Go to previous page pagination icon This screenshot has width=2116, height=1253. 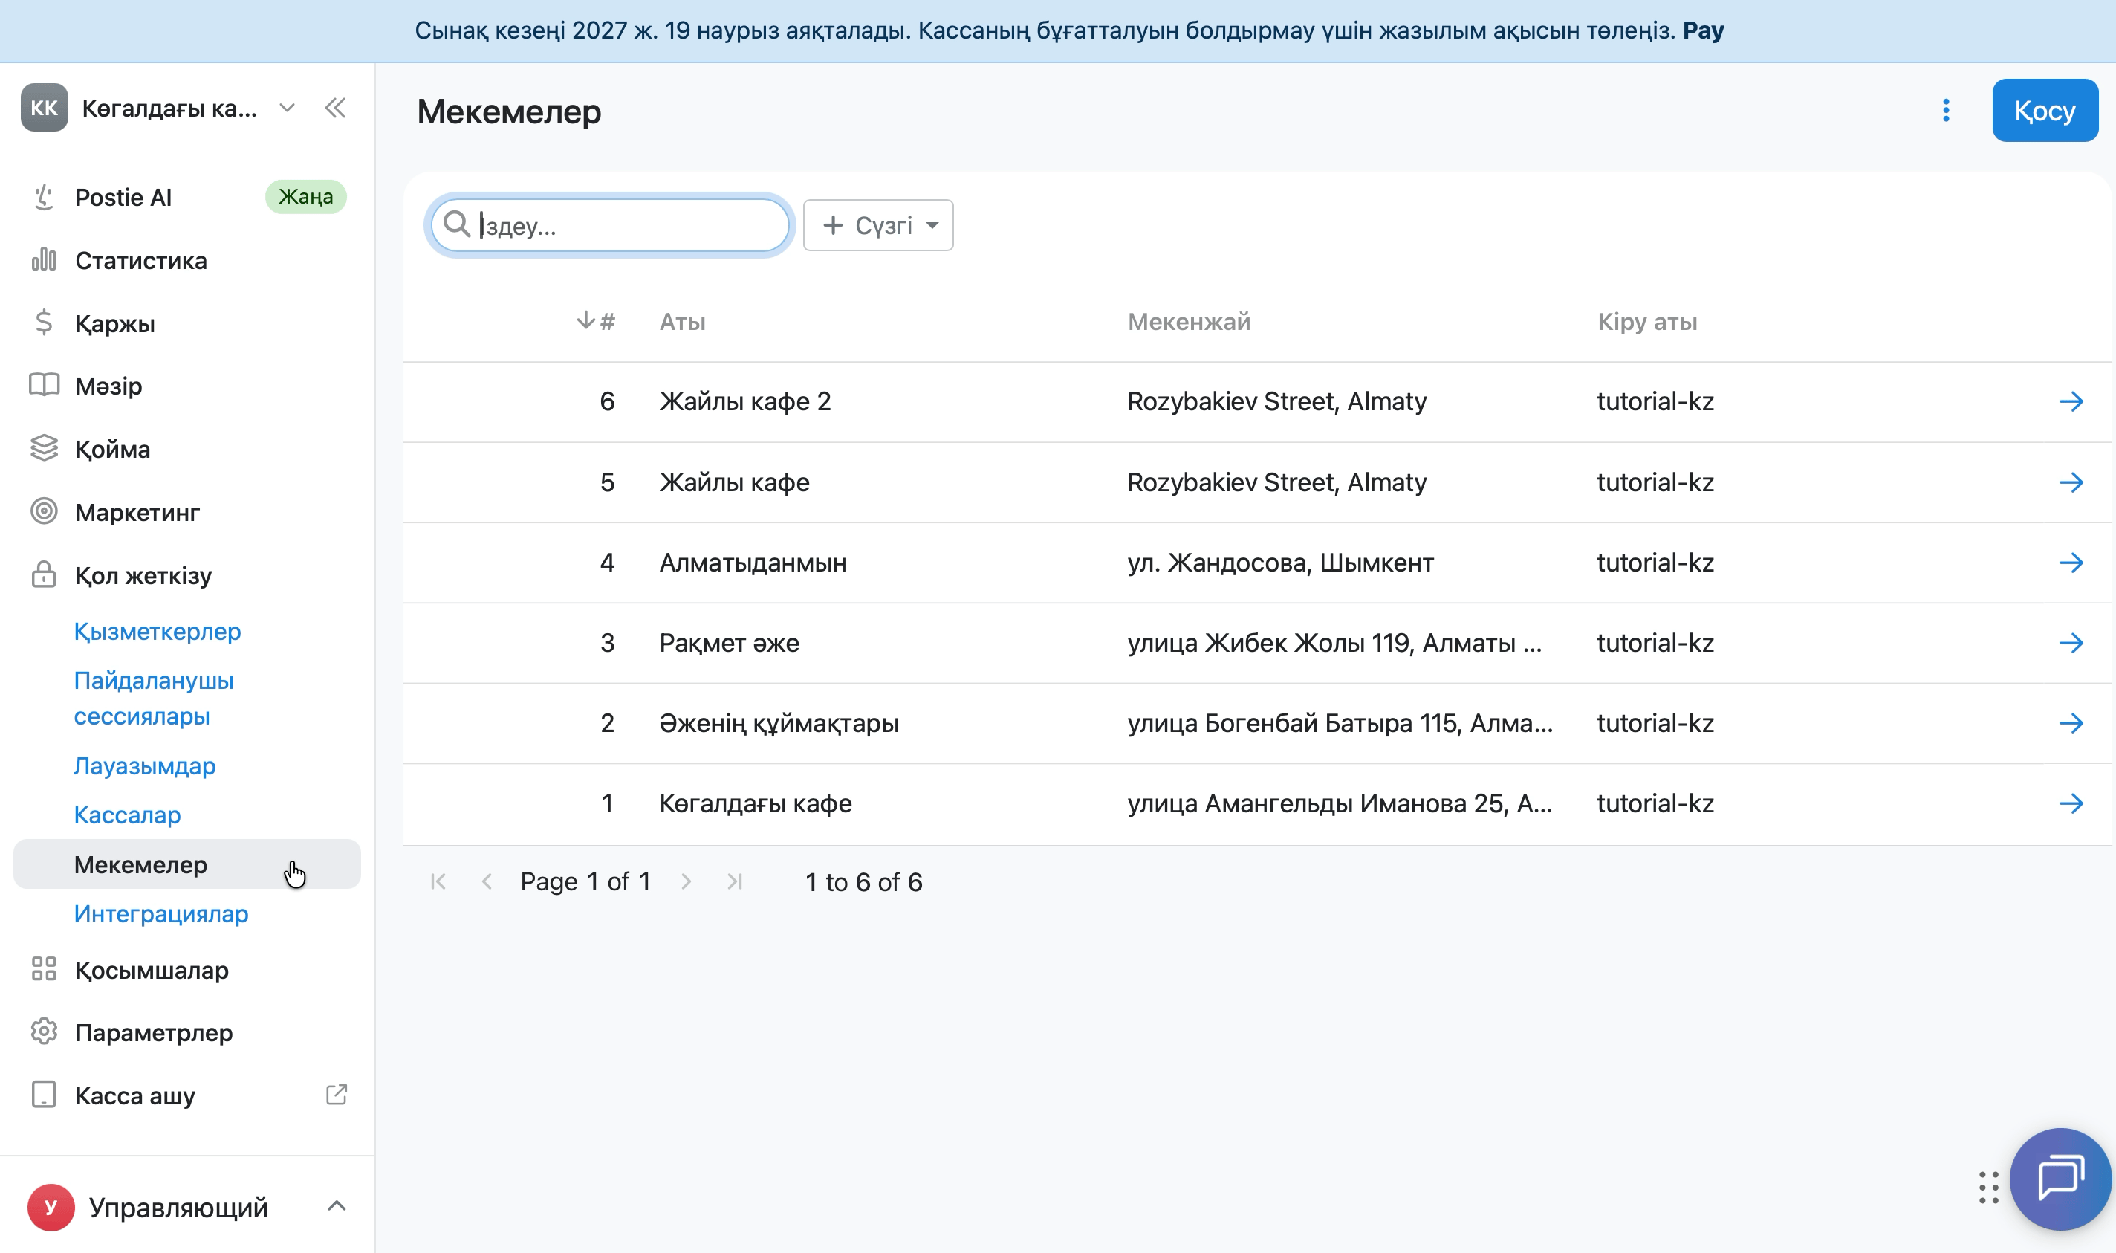coord(487,882)
